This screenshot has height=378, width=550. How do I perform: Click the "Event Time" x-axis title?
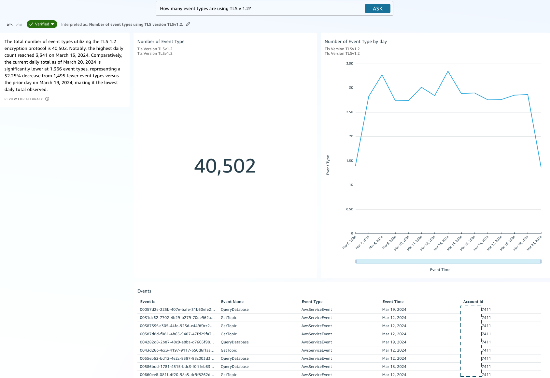tap(440, 270)
